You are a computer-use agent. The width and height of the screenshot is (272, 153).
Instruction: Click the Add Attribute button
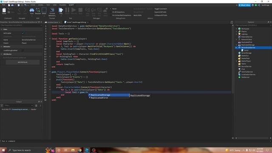tap(23, 62)
